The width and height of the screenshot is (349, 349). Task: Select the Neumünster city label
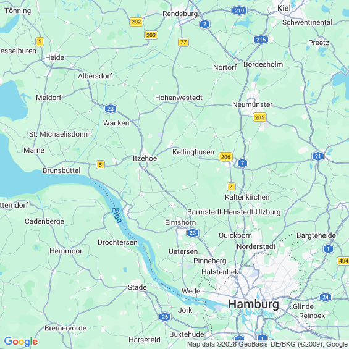click(x=253, y=104)
